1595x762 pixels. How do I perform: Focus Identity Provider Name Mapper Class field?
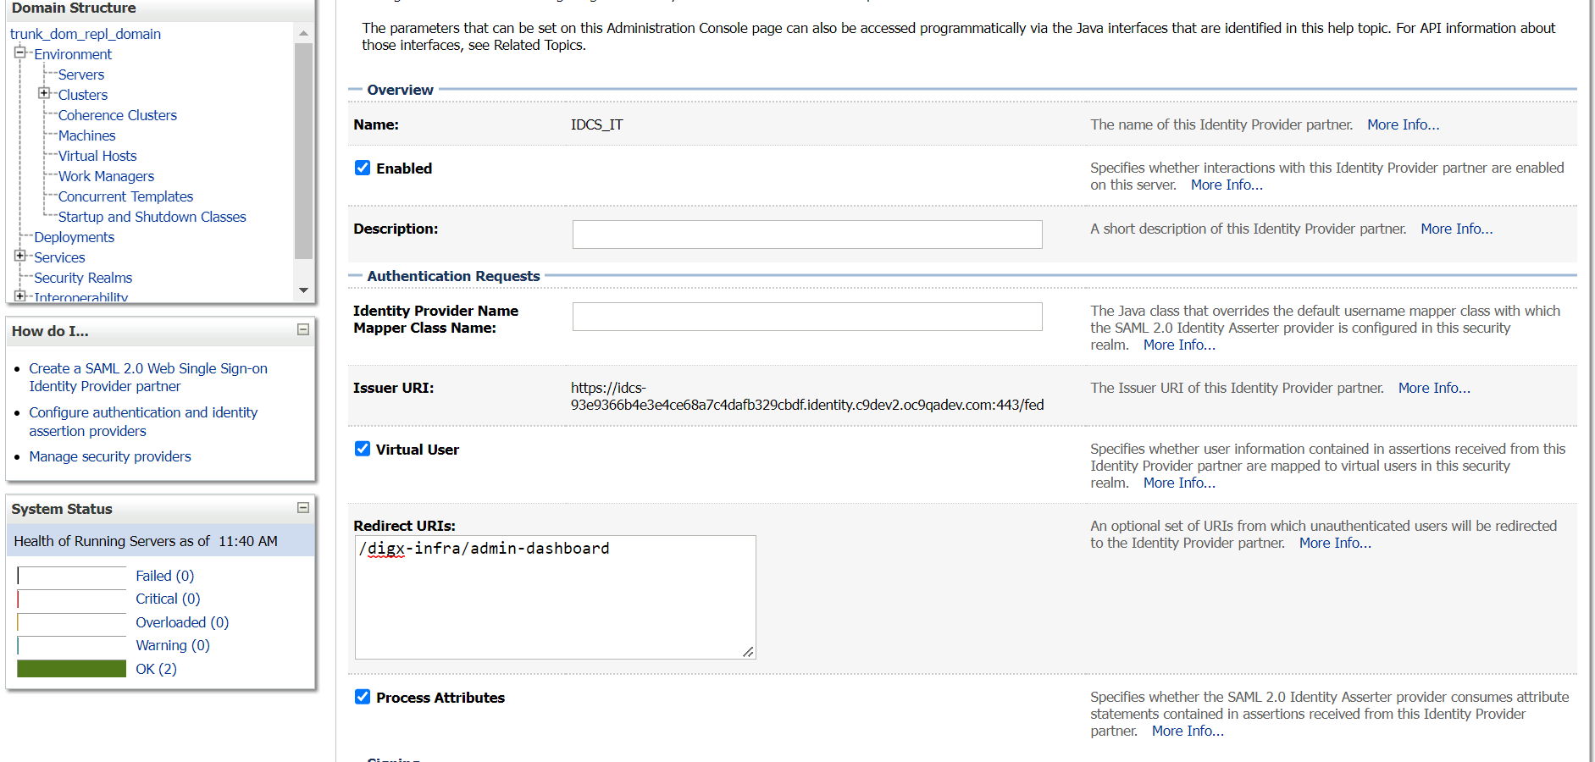806,317
